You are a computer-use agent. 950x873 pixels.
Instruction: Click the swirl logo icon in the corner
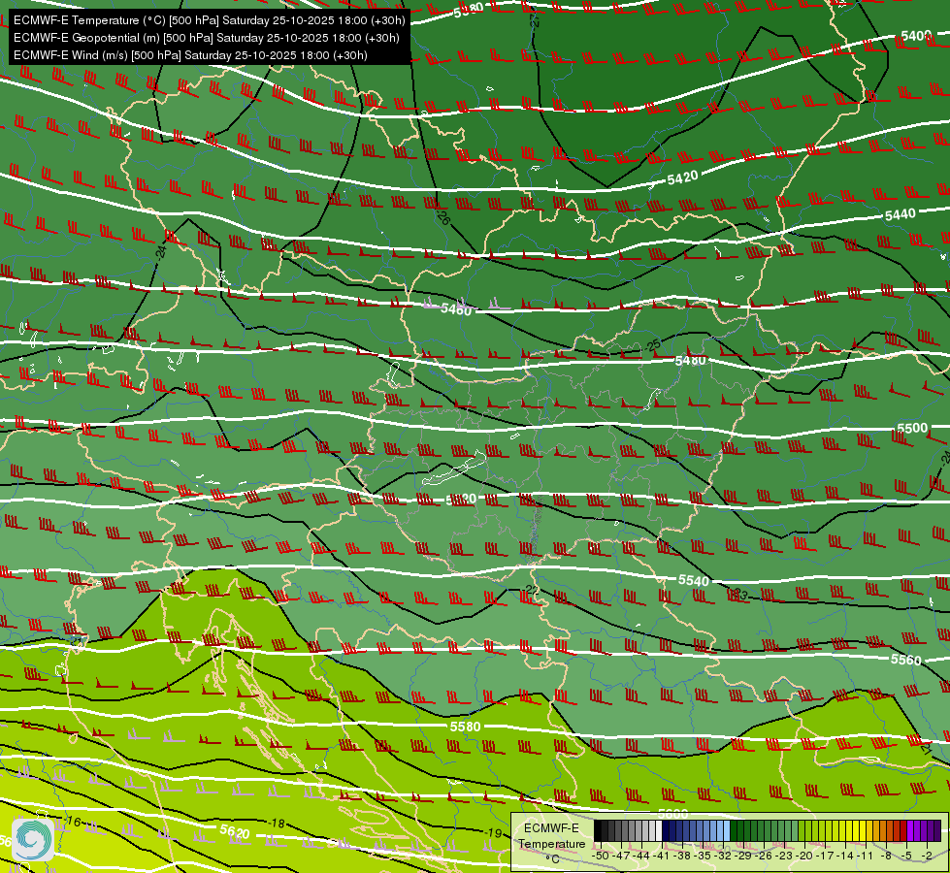tap(33, 839)
